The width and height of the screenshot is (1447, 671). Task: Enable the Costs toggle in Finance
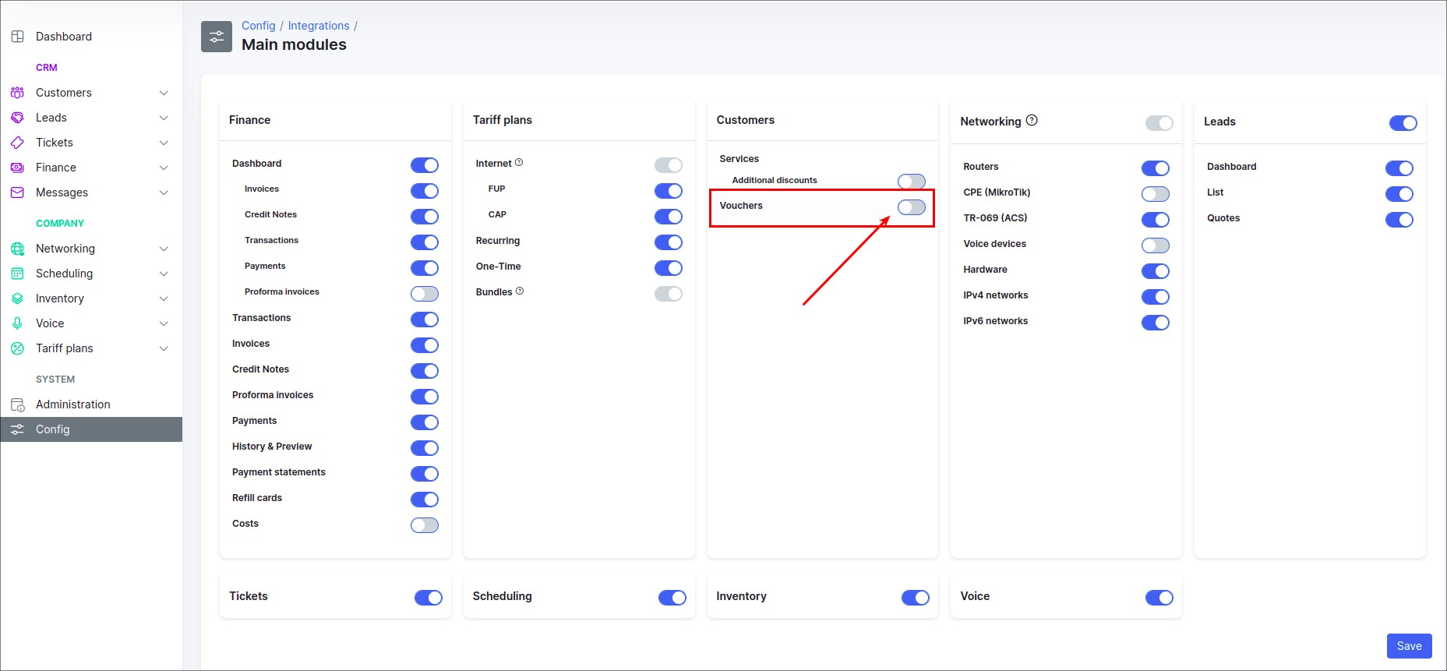(425, 525)
